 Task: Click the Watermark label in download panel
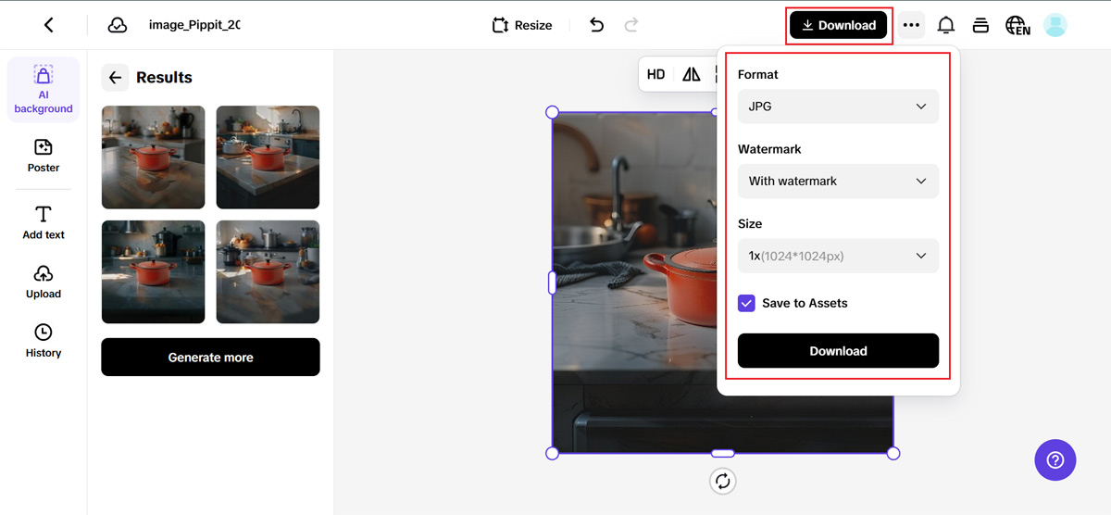tap(769, 149)
